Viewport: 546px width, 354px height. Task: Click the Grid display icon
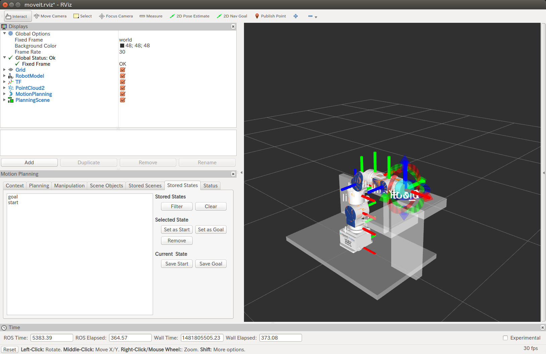pos(11,70)
